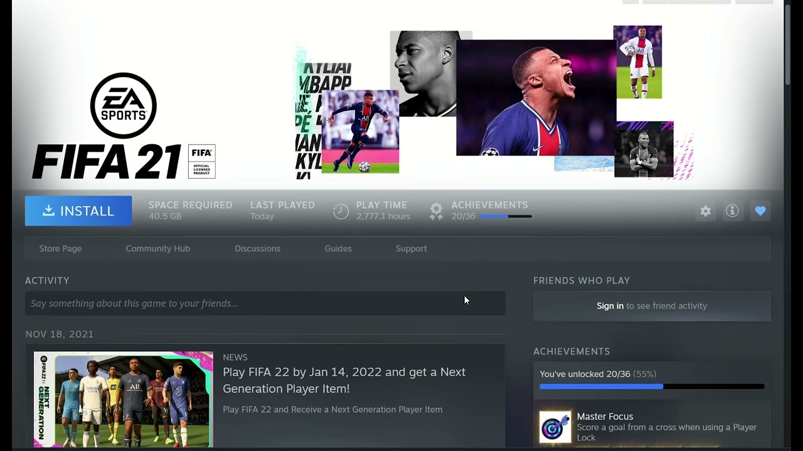Click the achievements badge icon
Screen dimensions: 803x451
[x=436, y=211]
